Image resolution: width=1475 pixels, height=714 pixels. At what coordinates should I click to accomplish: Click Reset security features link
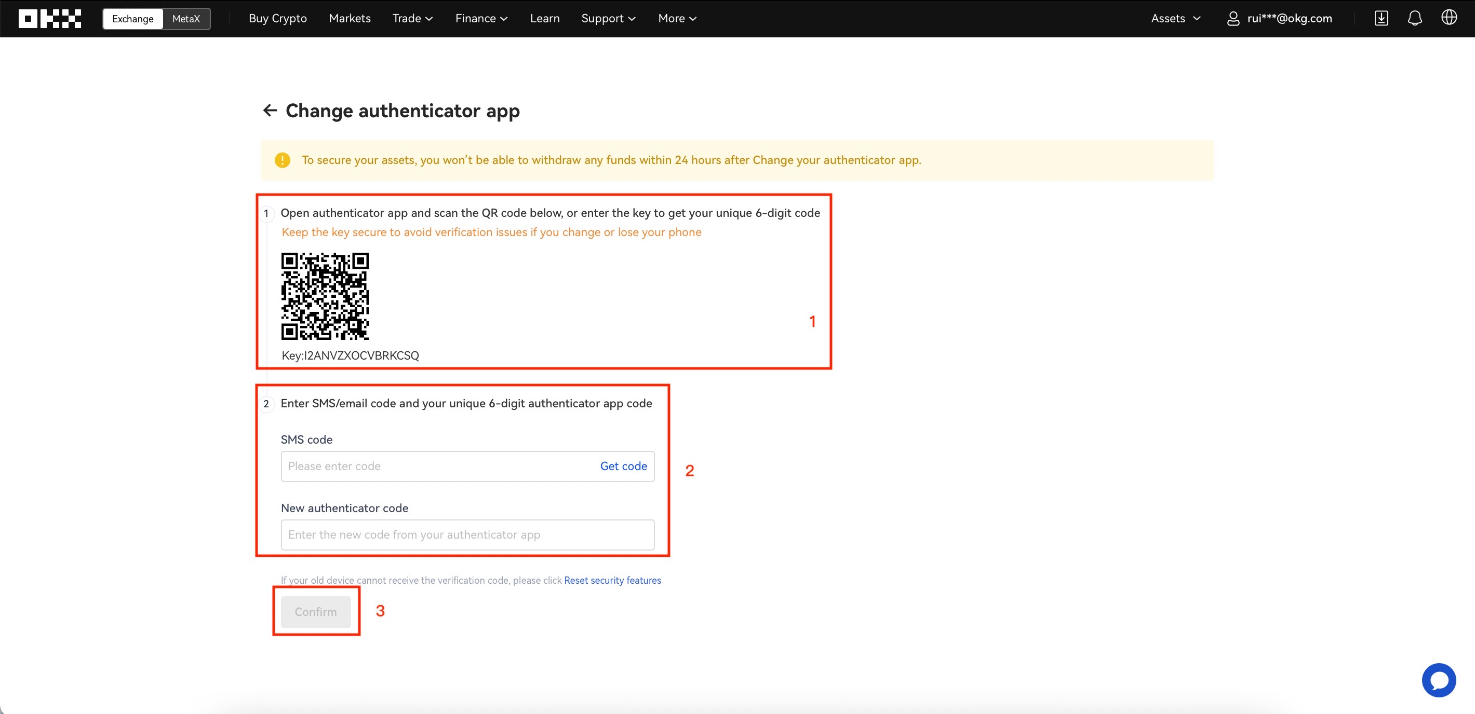pos(612,580)
